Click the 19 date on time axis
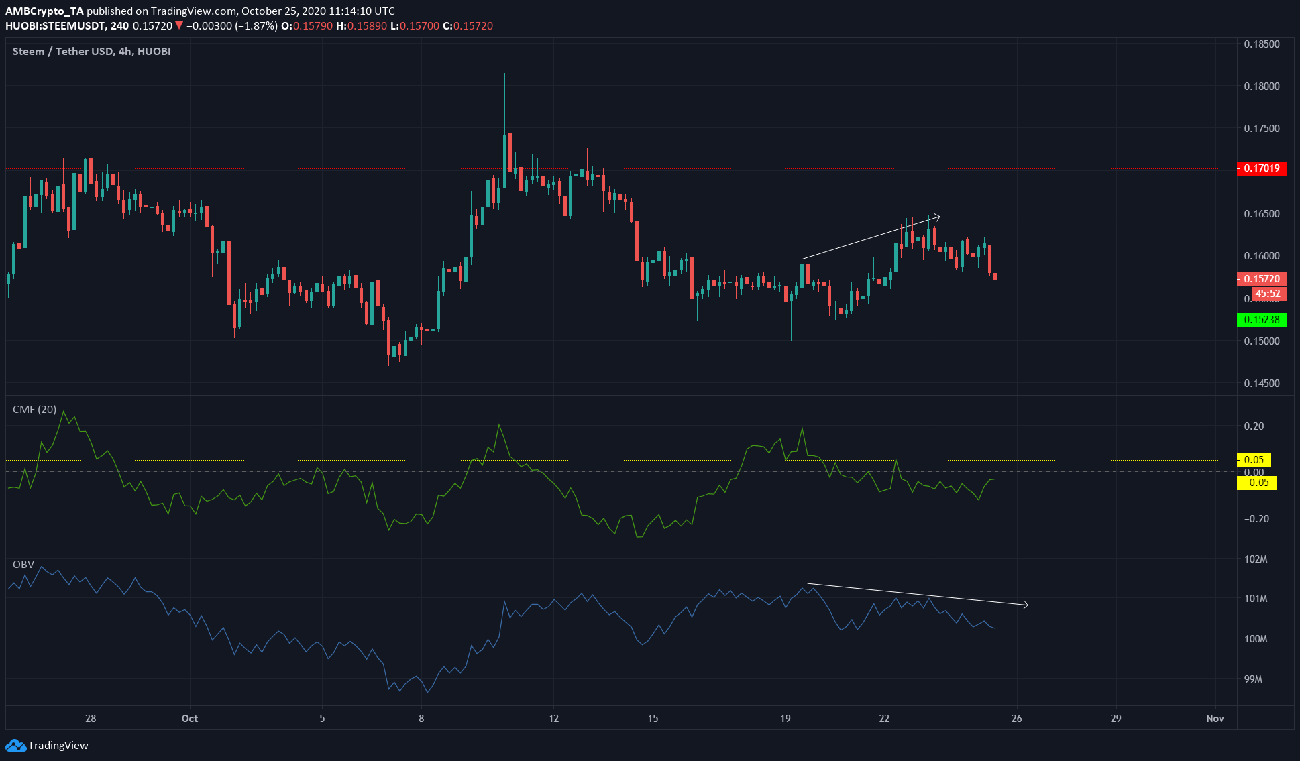Viewport: 1300px width, 761px height. pos(786,719)
